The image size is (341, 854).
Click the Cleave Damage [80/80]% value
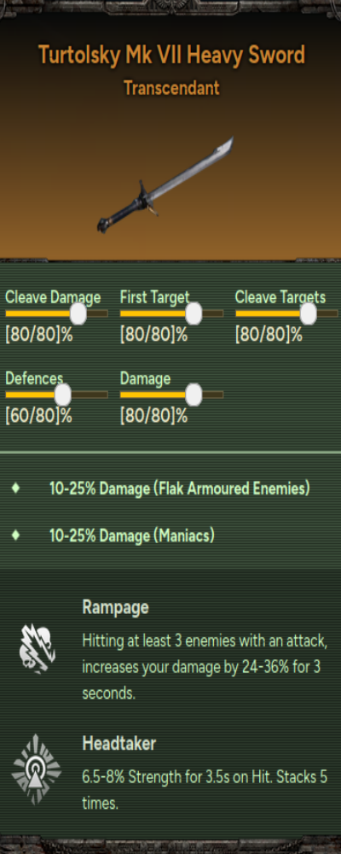pyautogui.click(x=38, y=335)
